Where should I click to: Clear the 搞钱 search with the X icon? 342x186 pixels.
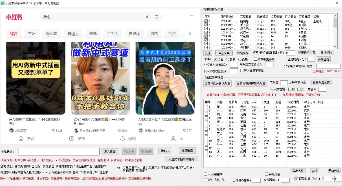tap(147, 17)
